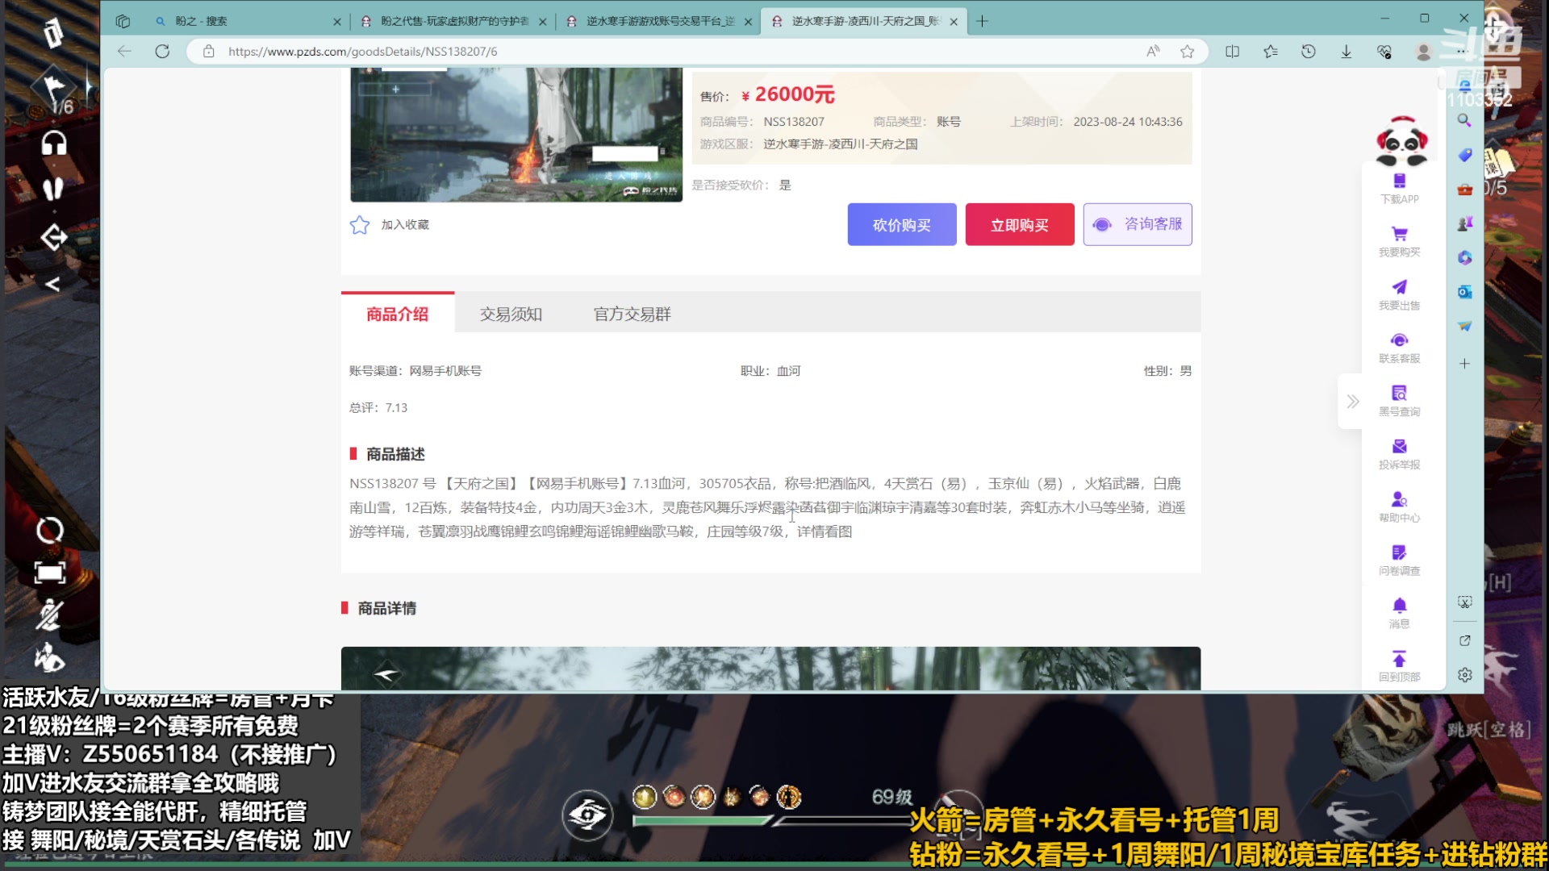Open the 官方交易群 tab

(x=632, y=314)
